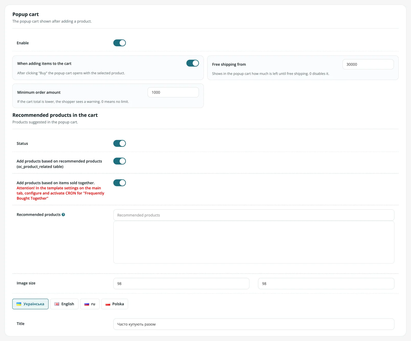Click the Russian flag icon

[x=87, y=304]
